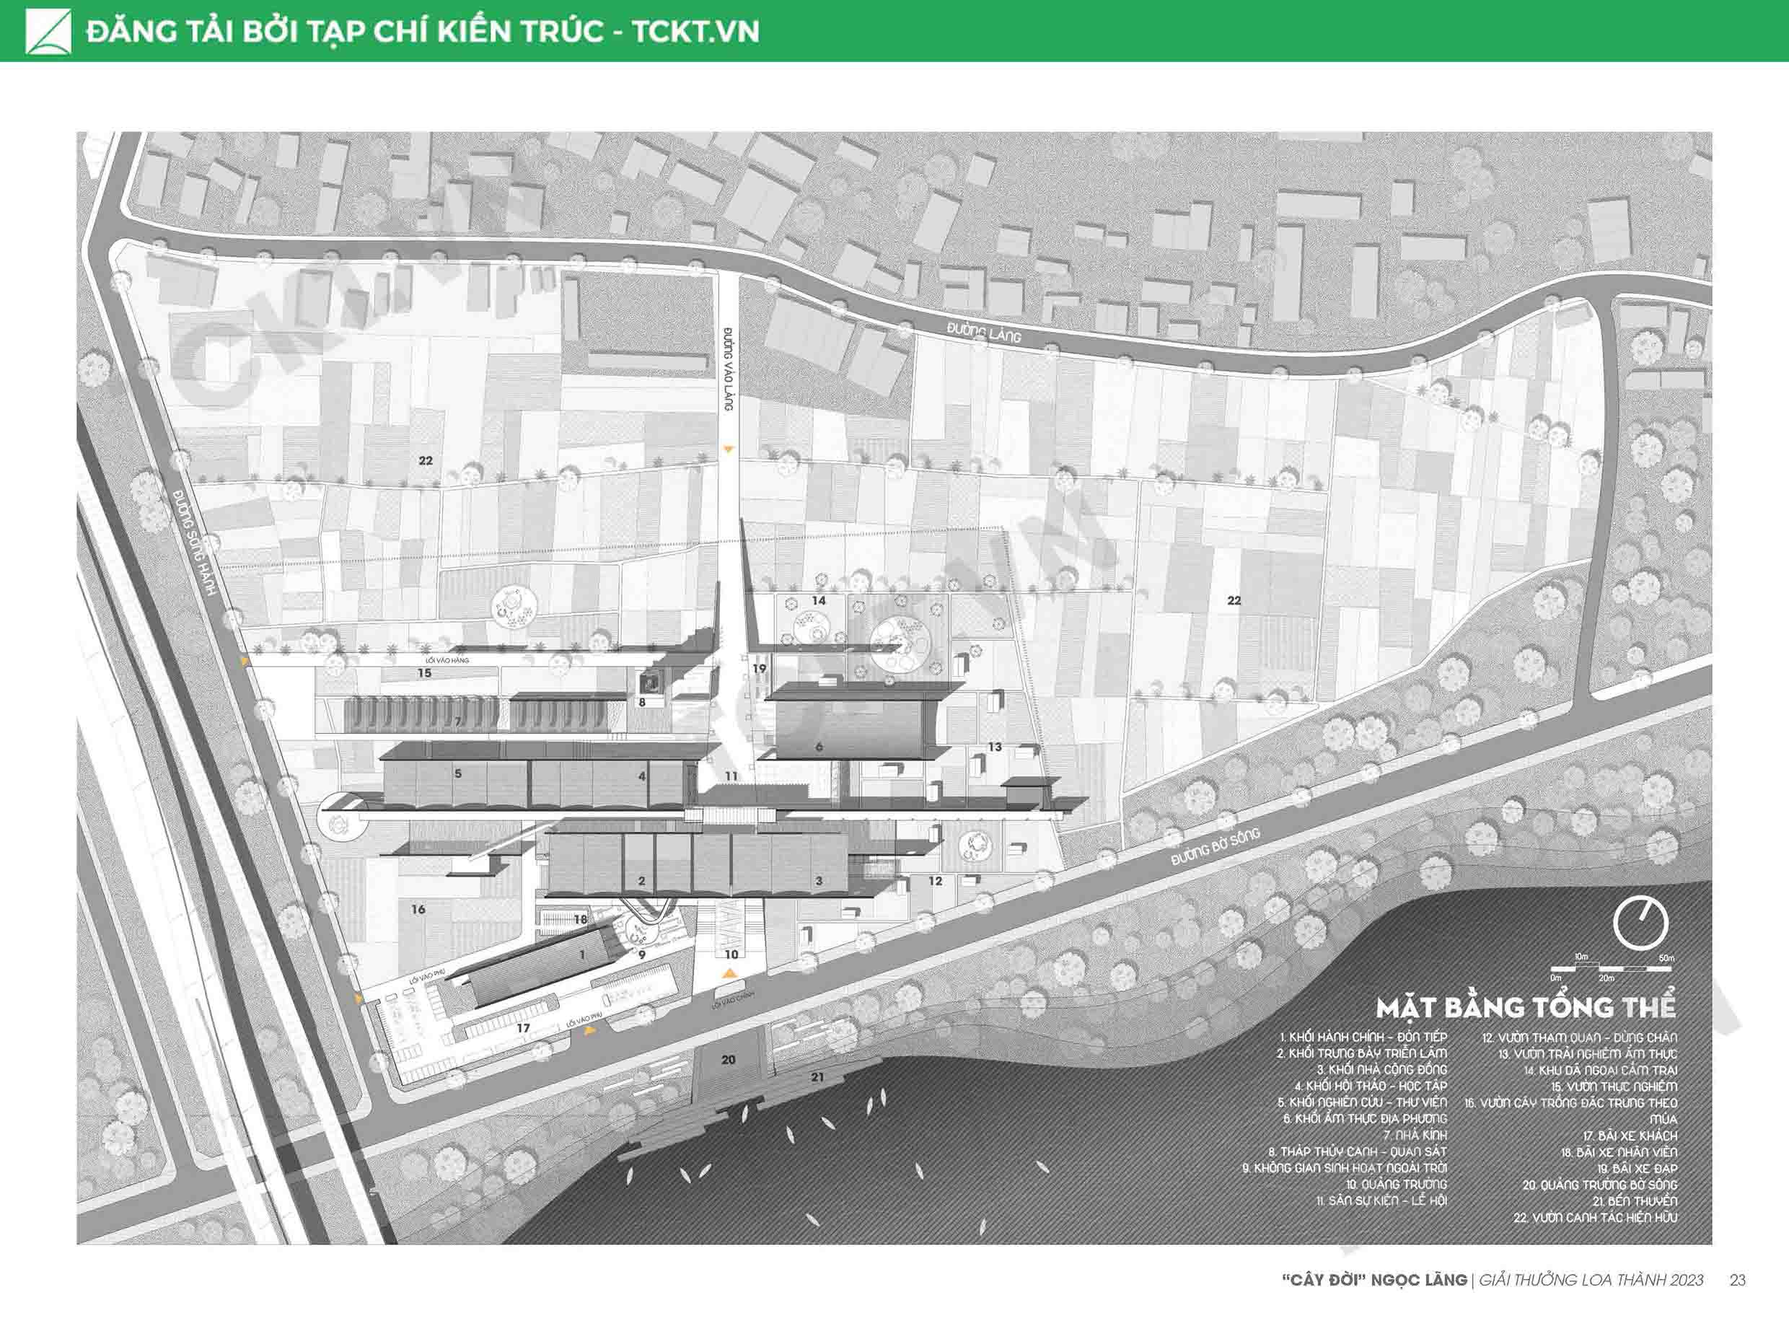Click the orange arrow below 'ĐƯỜNG VÀO LÀNG' label
This screenshot has width=1789, height=1321.
727,450
